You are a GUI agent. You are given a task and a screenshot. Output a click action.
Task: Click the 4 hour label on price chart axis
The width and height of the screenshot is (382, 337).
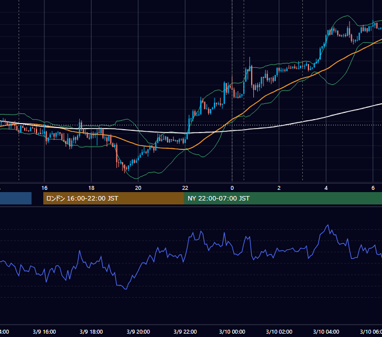tap(326, 188)
